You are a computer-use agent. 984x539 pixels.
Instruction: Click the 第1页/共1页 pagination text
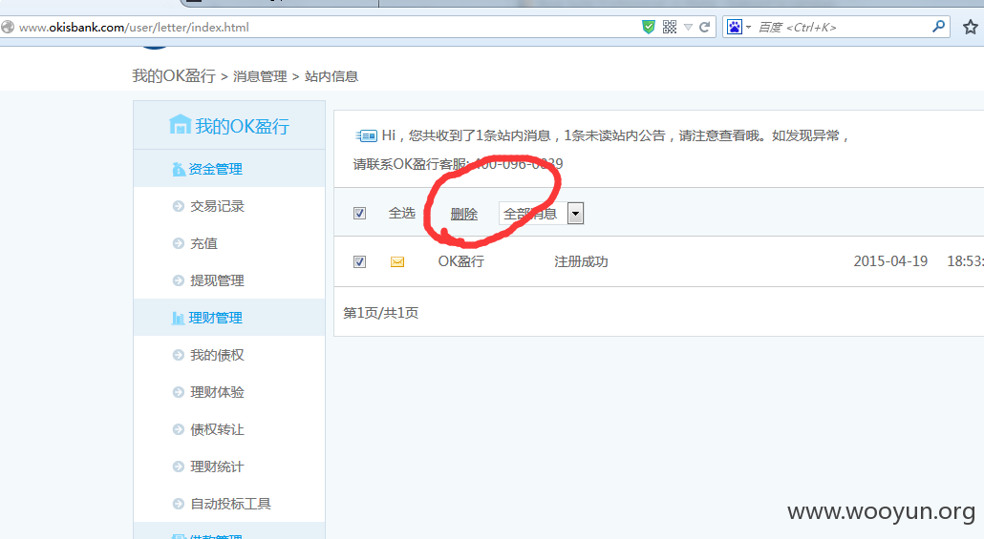pyautogui.click(x=380, y=313)
